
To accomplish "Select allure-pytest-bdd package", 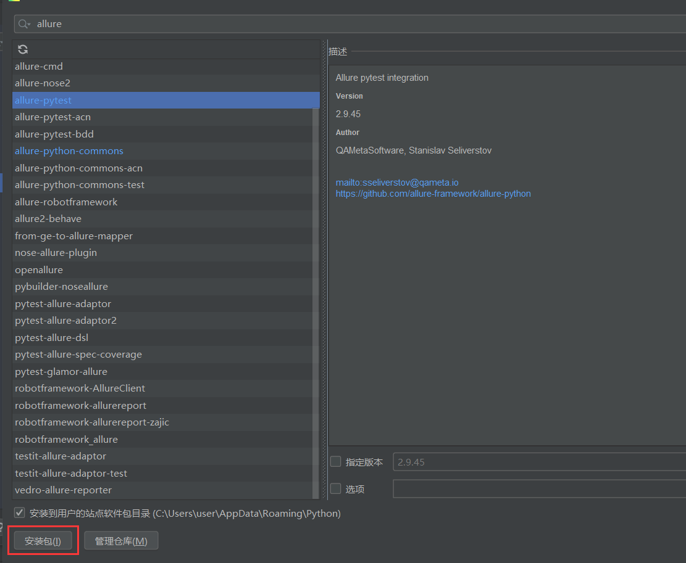I will (163, 134).
